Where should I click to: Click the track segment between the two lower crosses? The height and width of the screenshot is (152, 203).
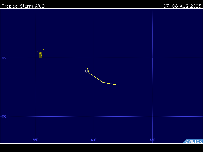click(x=96, y=78)
